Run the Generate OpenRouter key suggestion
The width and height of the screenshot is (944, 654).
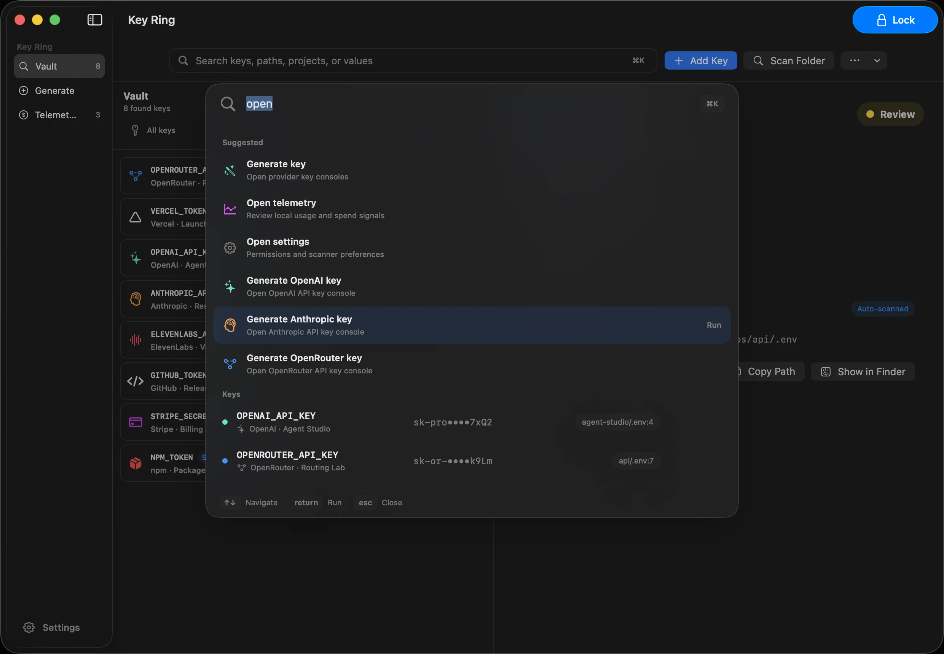[x=472, y=364]
